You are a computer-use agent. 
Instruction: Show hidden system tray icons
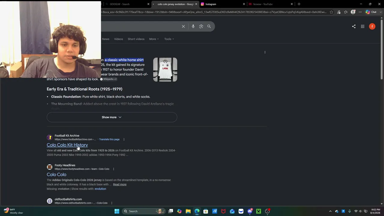click(330, 211)
